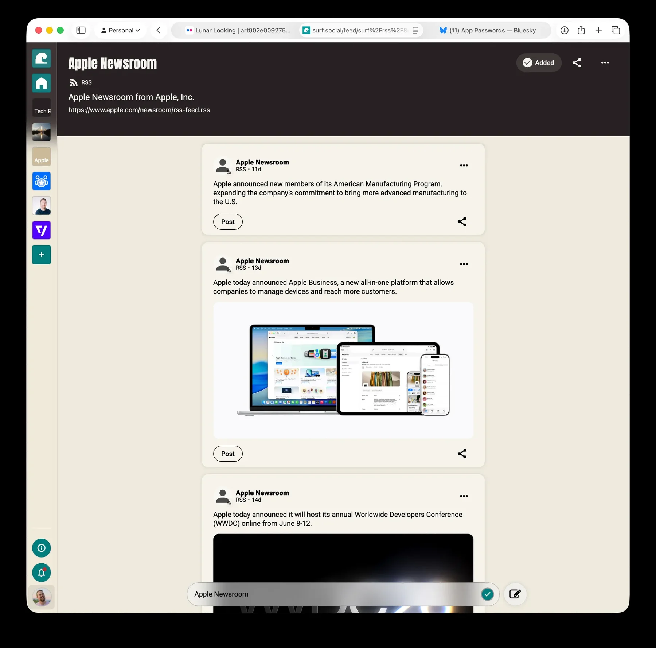Viewport: 656px width, 648px height.
Task: Open a new tab with plus icon
Action: pos(598,30)
